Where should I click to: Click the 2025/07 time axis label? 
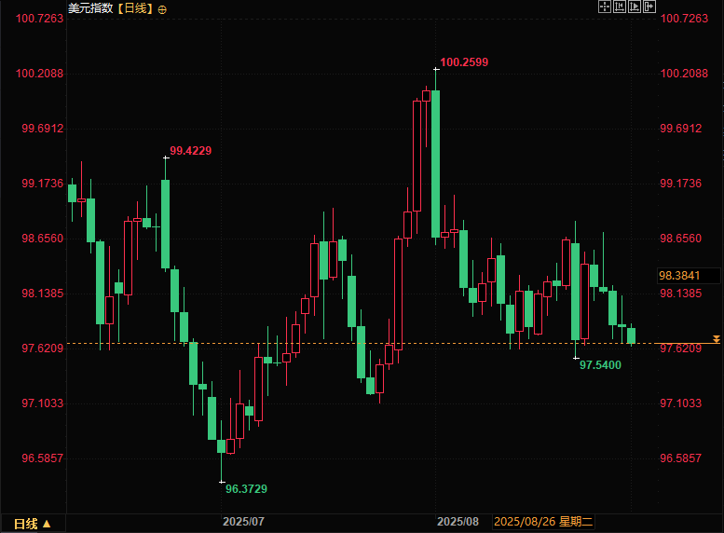point(243,522)
